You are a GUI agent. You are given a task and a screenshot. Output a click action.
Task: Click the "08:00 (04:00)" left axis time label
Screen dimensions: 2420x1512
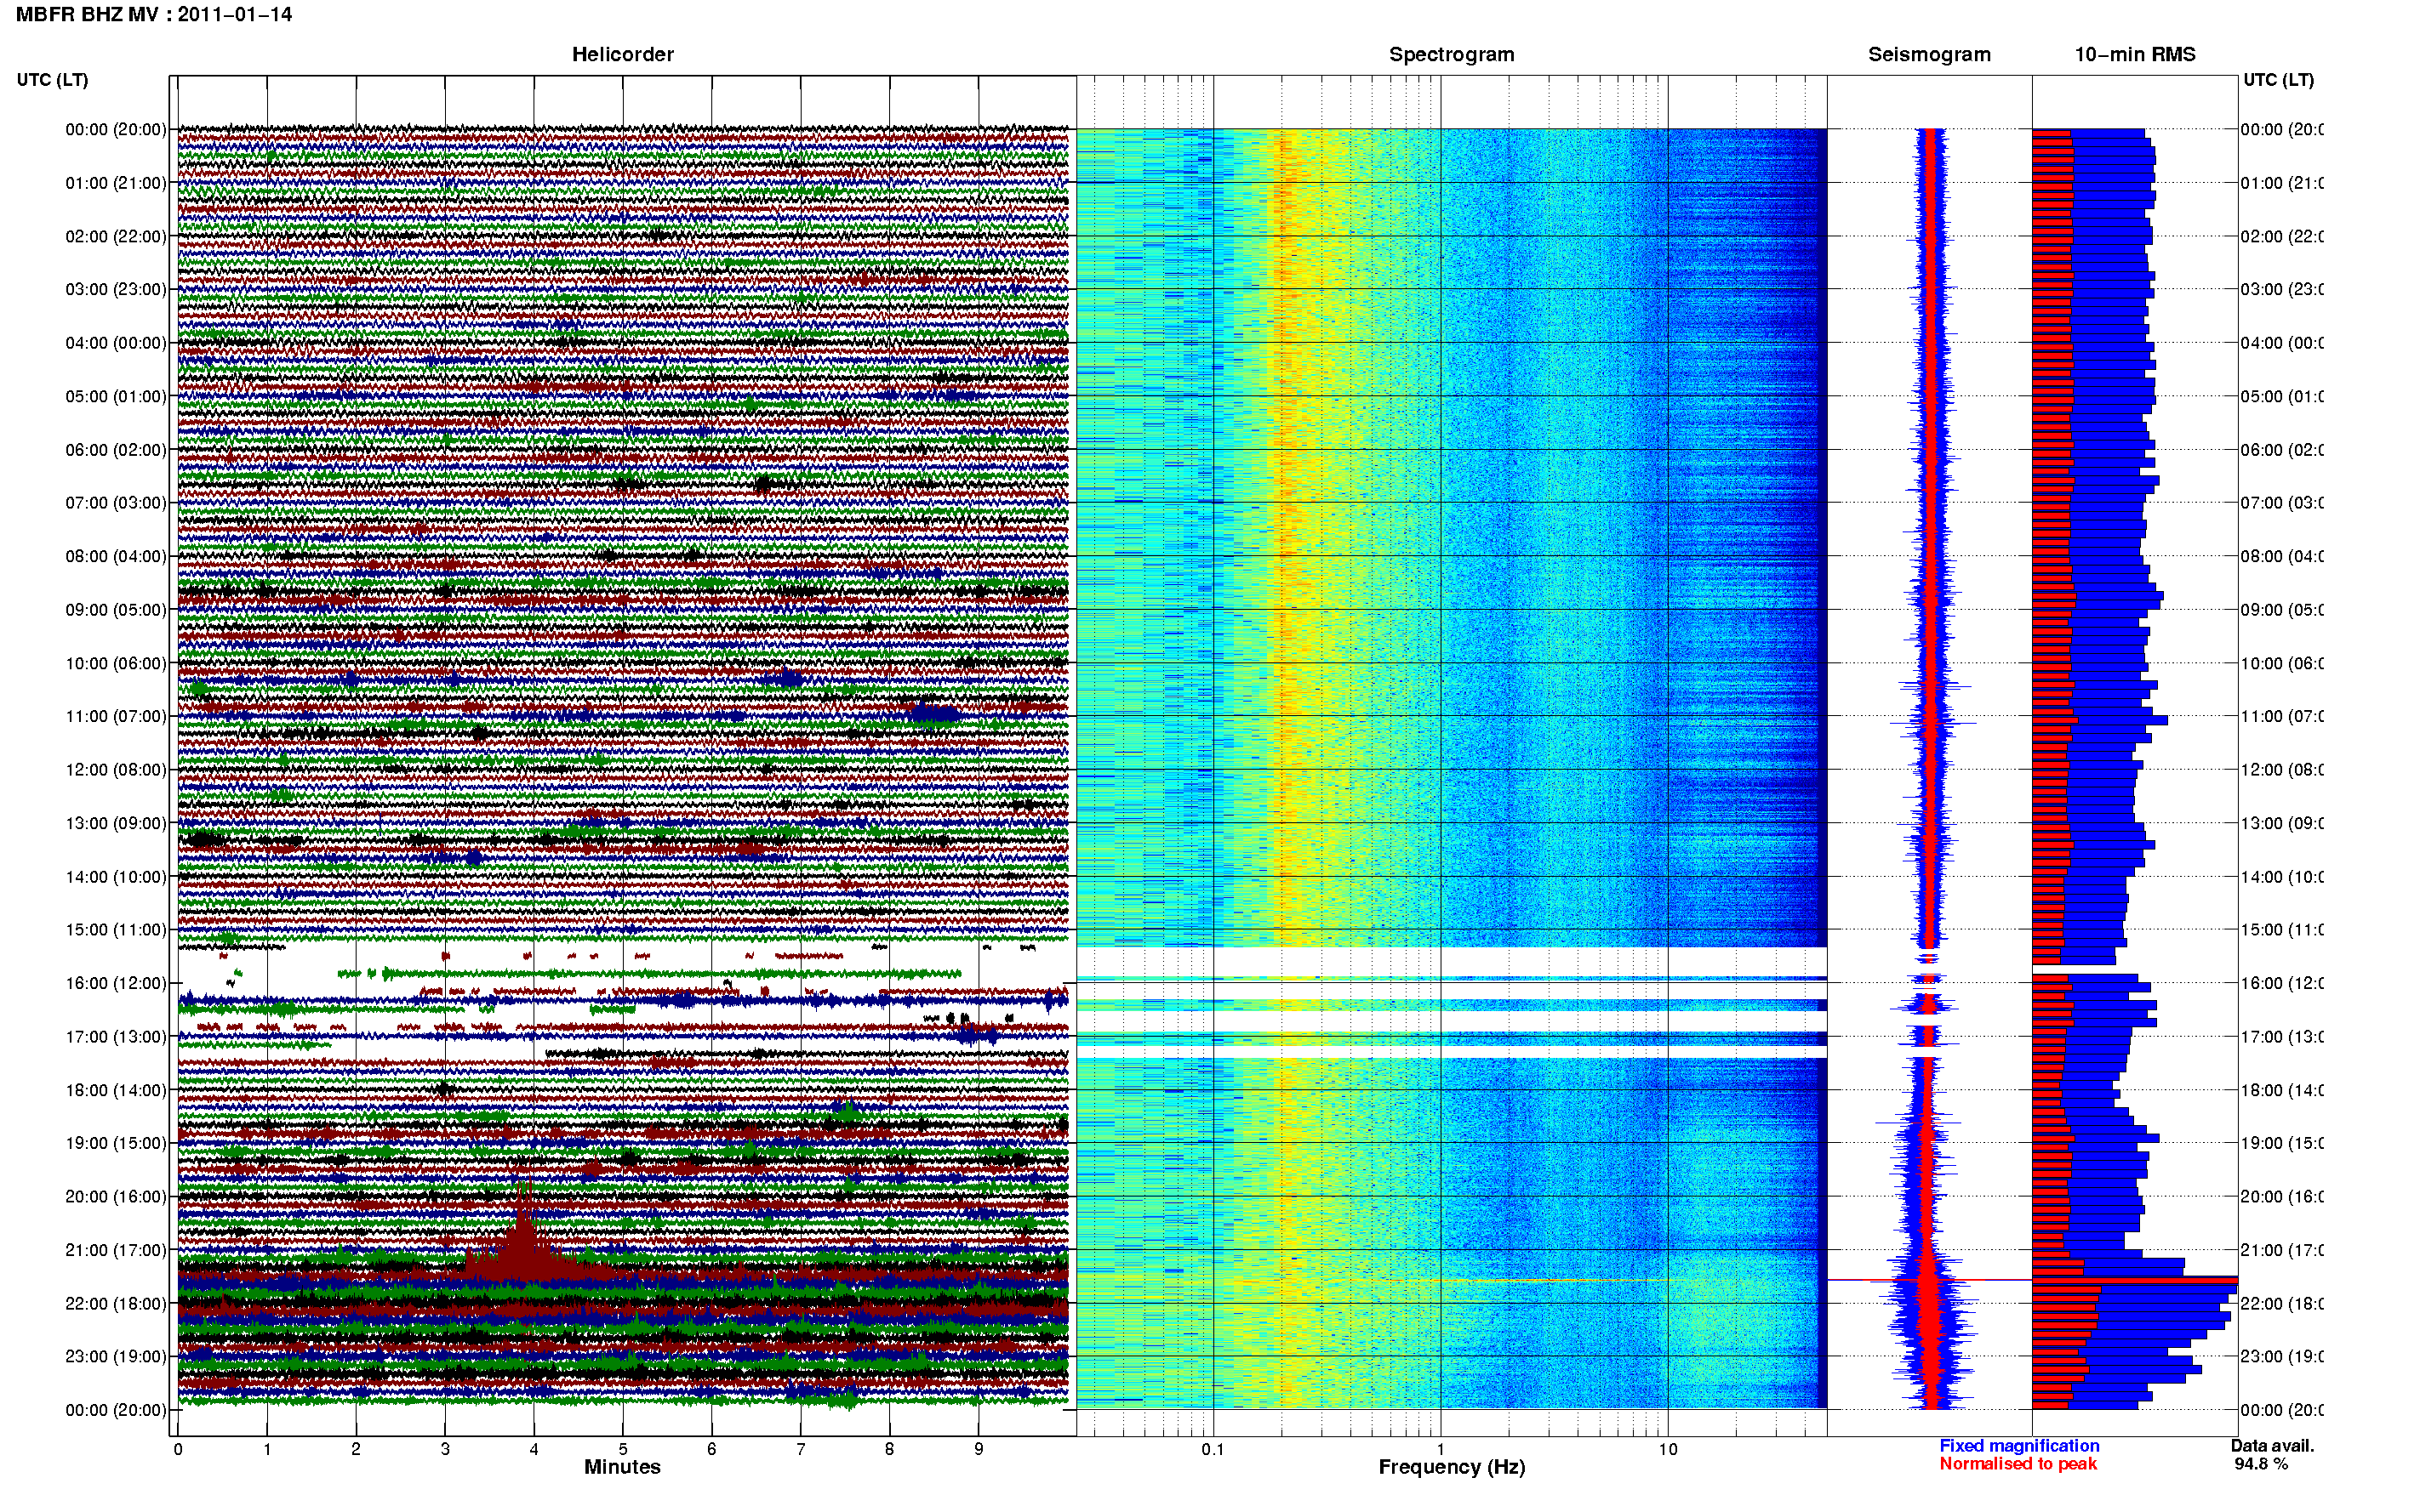116,556
